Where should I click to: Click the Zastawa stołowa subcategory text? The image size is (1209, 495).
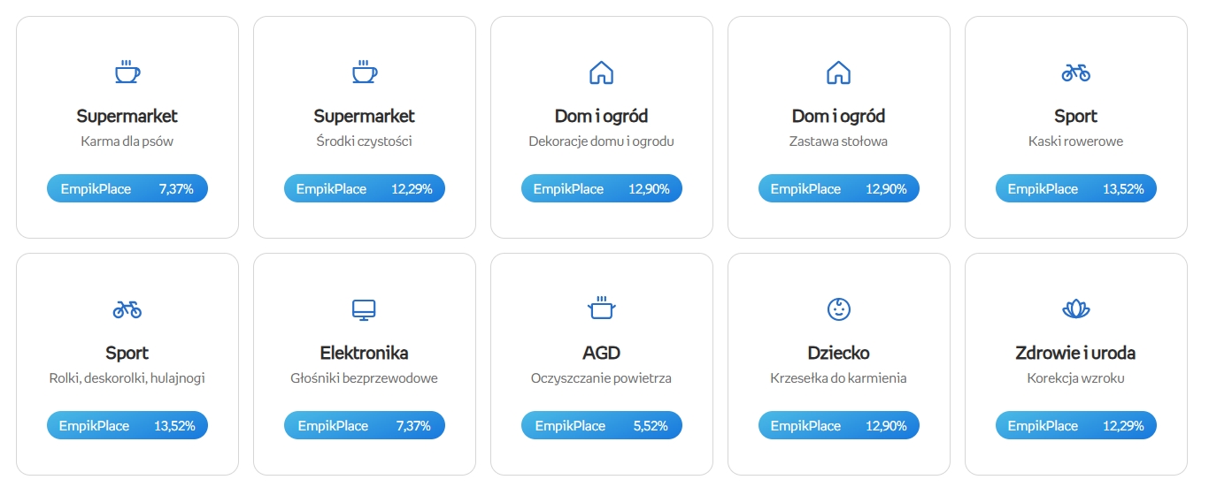839,141
